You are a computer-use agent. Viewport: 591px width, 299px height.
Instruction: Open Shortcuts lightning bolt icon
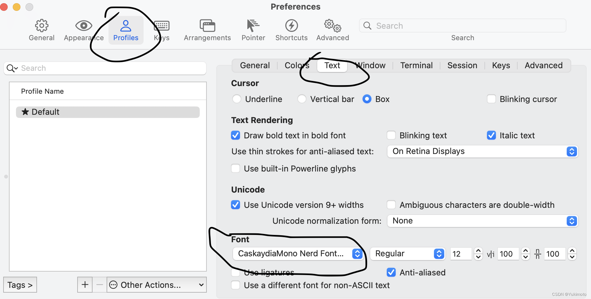pyautogui.click(x=291, y=26)
